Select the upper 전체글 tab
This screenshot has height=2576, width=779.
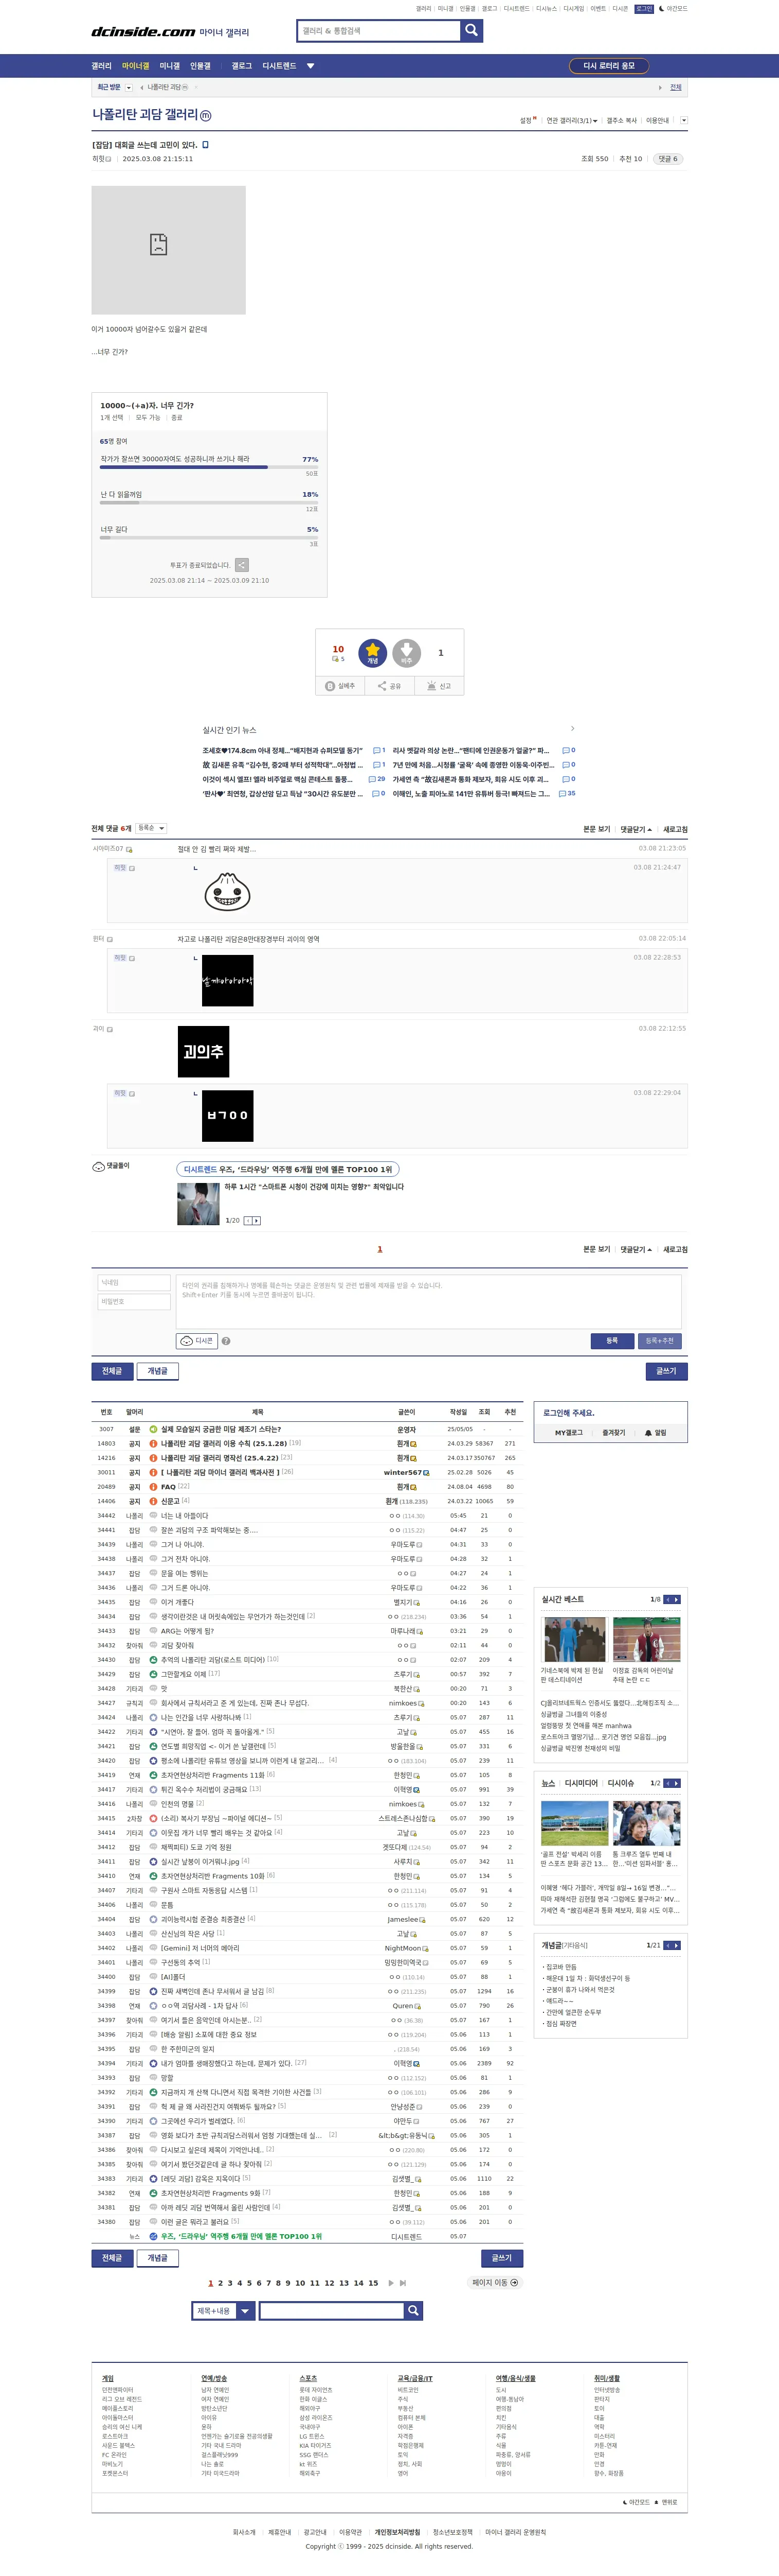pyautogui.click(x=112, y=1371)
